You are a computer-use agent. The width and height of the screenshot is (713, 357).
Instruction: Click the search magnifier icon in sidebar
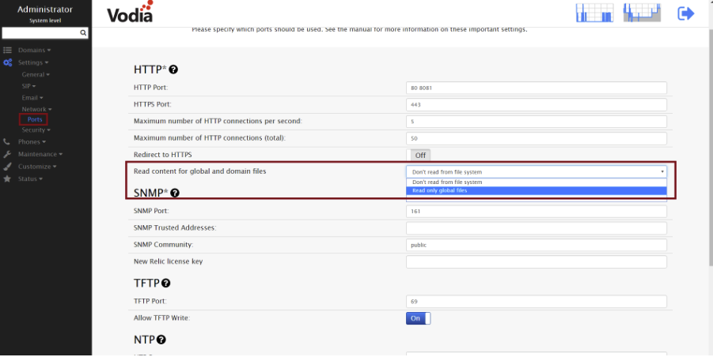83,33
